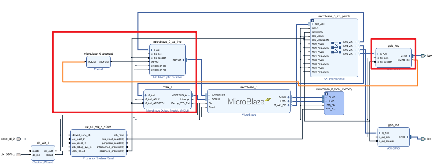This screenshot has height=168, width=433.
Task: Expand S00_AXI interface on axi_periph
Action: click(312, 24)
